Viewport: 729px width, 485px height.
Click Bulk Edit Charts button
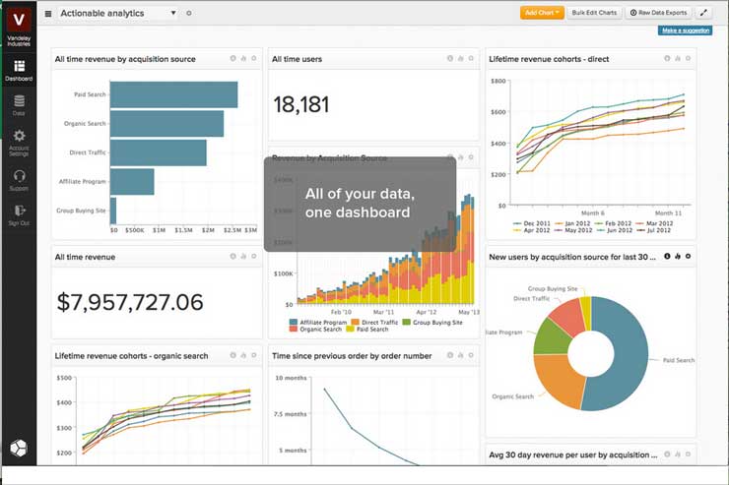[594, 13]
